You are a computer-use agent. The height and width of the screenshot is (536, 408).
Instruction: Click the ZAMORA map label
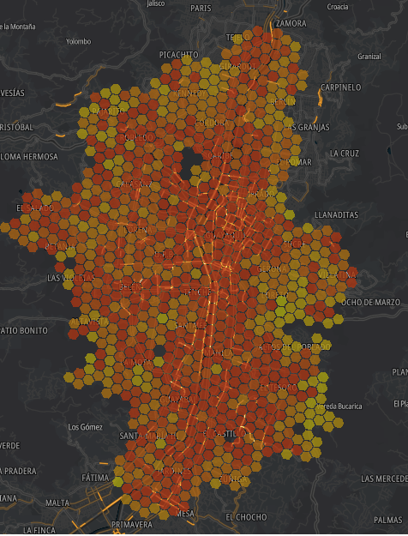291,23
